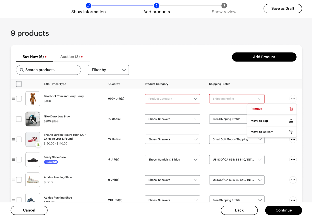Choose Move to Bottom from context menu

tap(262, 132)
